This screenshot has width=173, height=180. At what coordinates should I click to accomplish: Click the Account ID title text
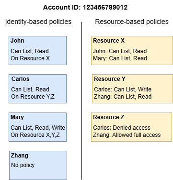(85, 7)
